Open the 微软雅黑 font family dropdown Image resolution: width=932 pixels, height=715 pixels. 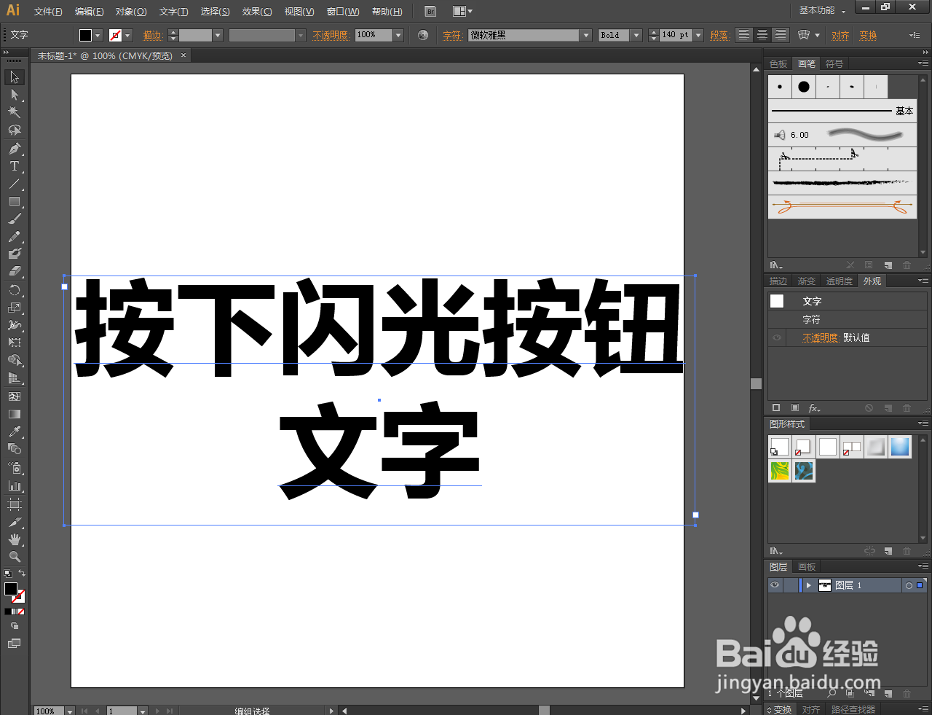click(586, 34)
